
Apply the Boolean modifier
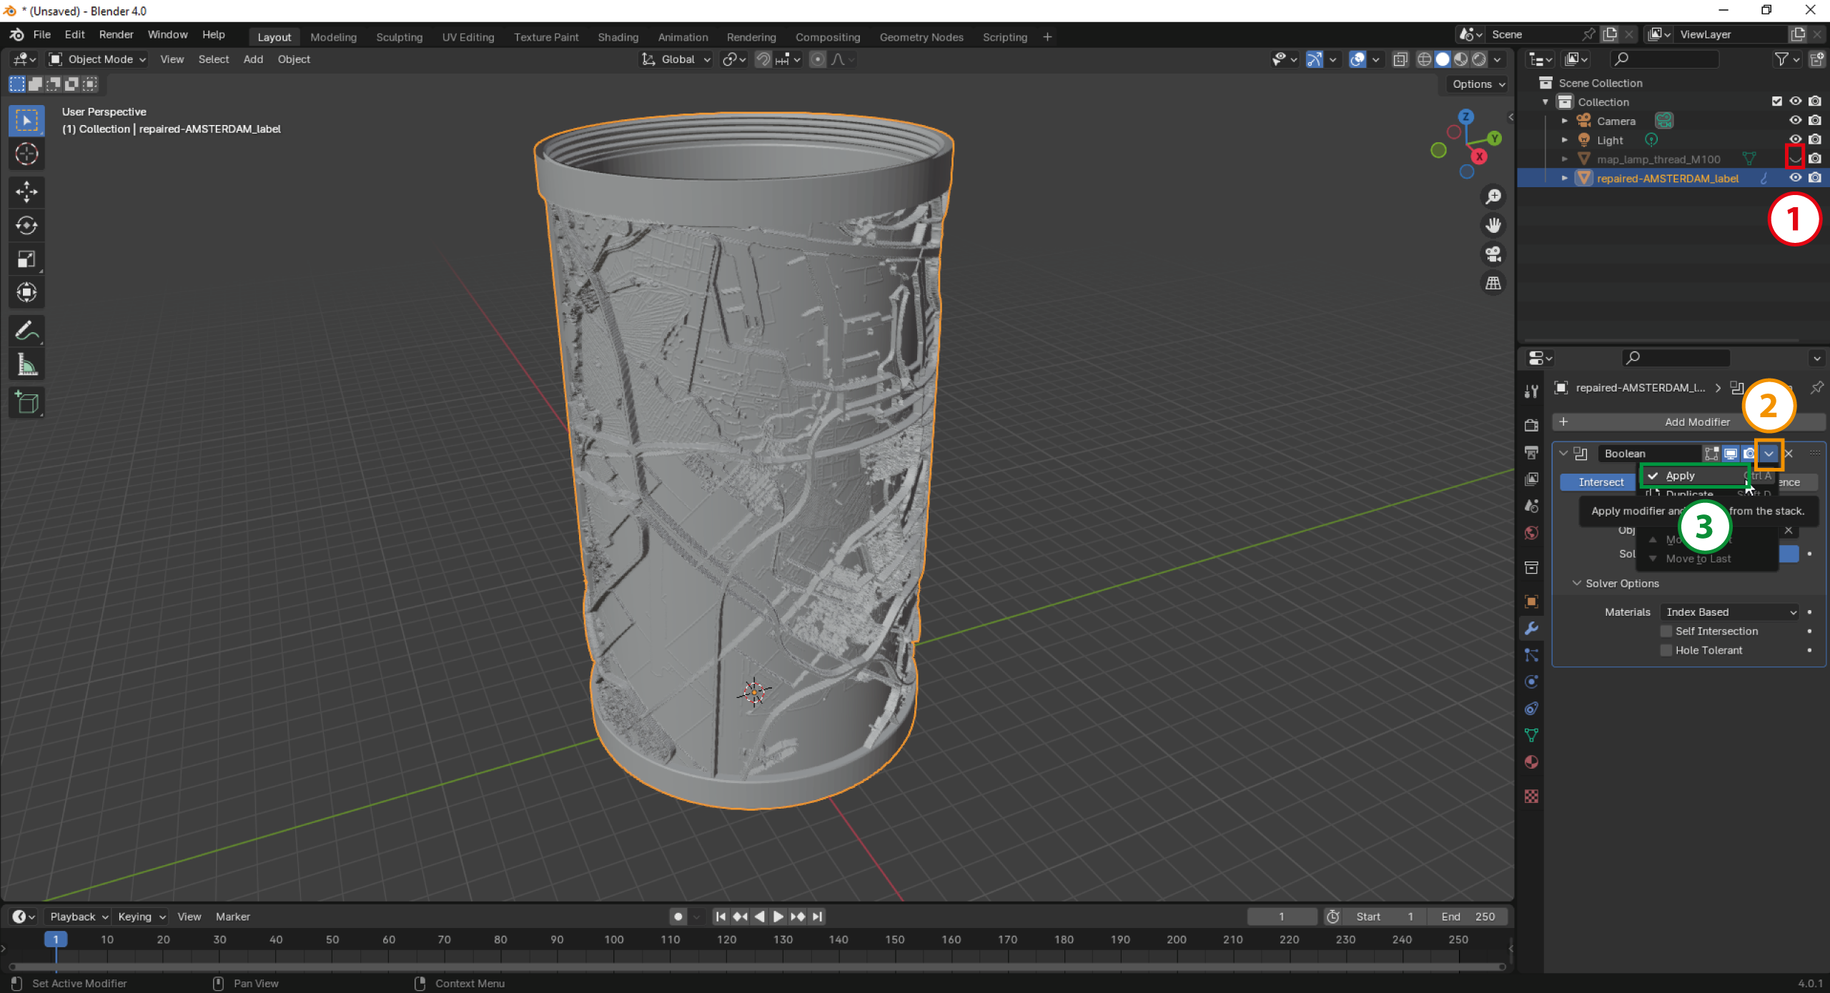(x=1681, y=475)
